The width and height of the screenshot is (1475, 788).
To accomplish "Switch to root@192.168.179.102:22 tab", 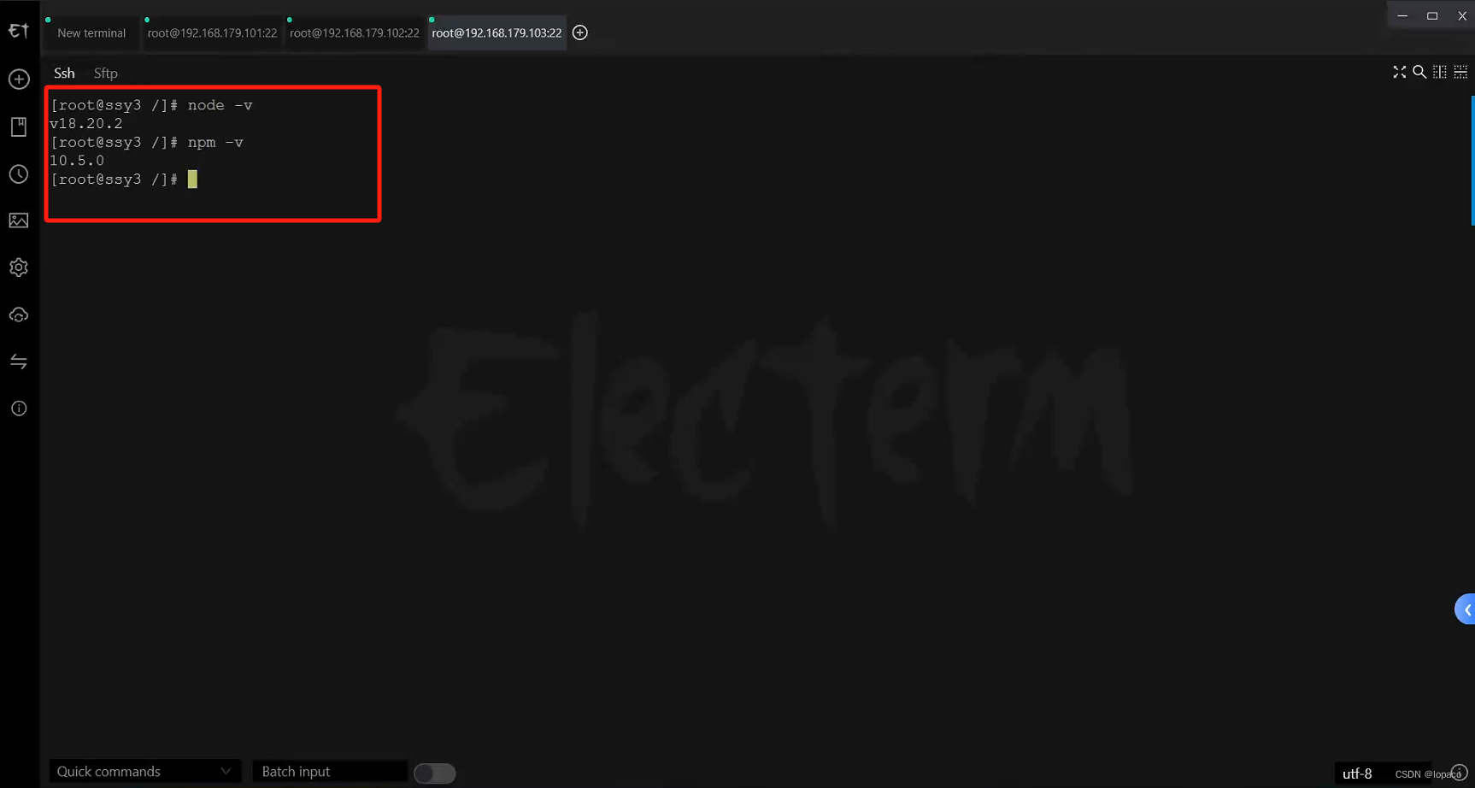I will [x=355, y=32].
